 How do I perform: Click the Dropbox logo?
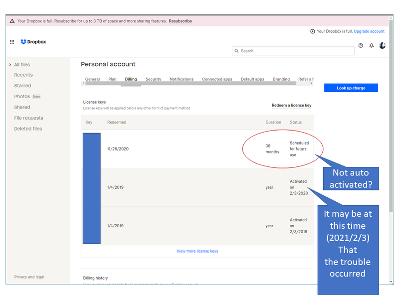[33, 42]
